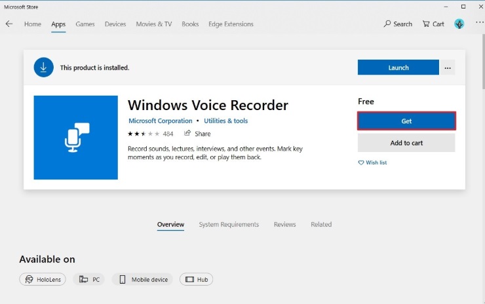Click the star rating for the app

[144, 134]
